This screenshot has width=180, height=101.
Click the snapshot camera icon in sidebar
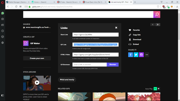tap(3, 19)
